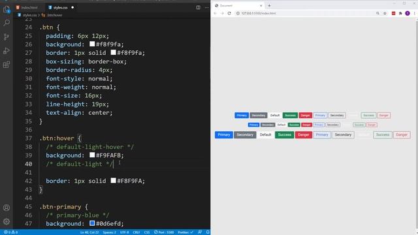The image size is (418, 235).
Task: Click the large Default button
Action: point(266,135)
